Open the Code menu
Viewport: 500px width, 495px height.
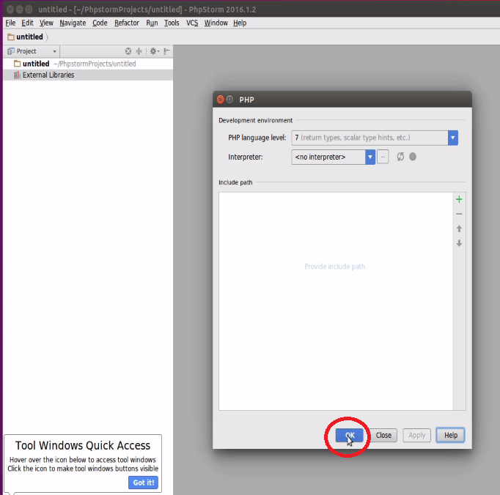100,23
